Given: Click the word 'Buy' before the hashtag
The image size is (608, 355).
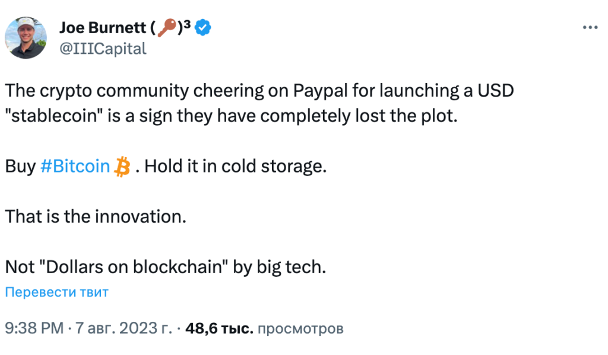Looking at the screenshot, I should [x=20, y=167].
